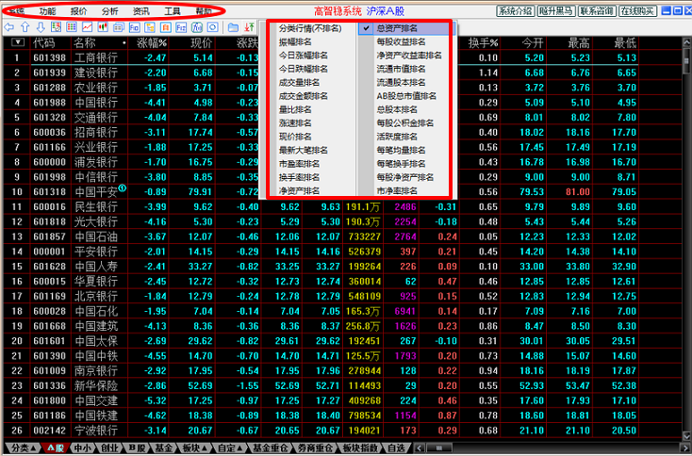Switch to the 创业 bottom tab

click(x=109, y=448)
